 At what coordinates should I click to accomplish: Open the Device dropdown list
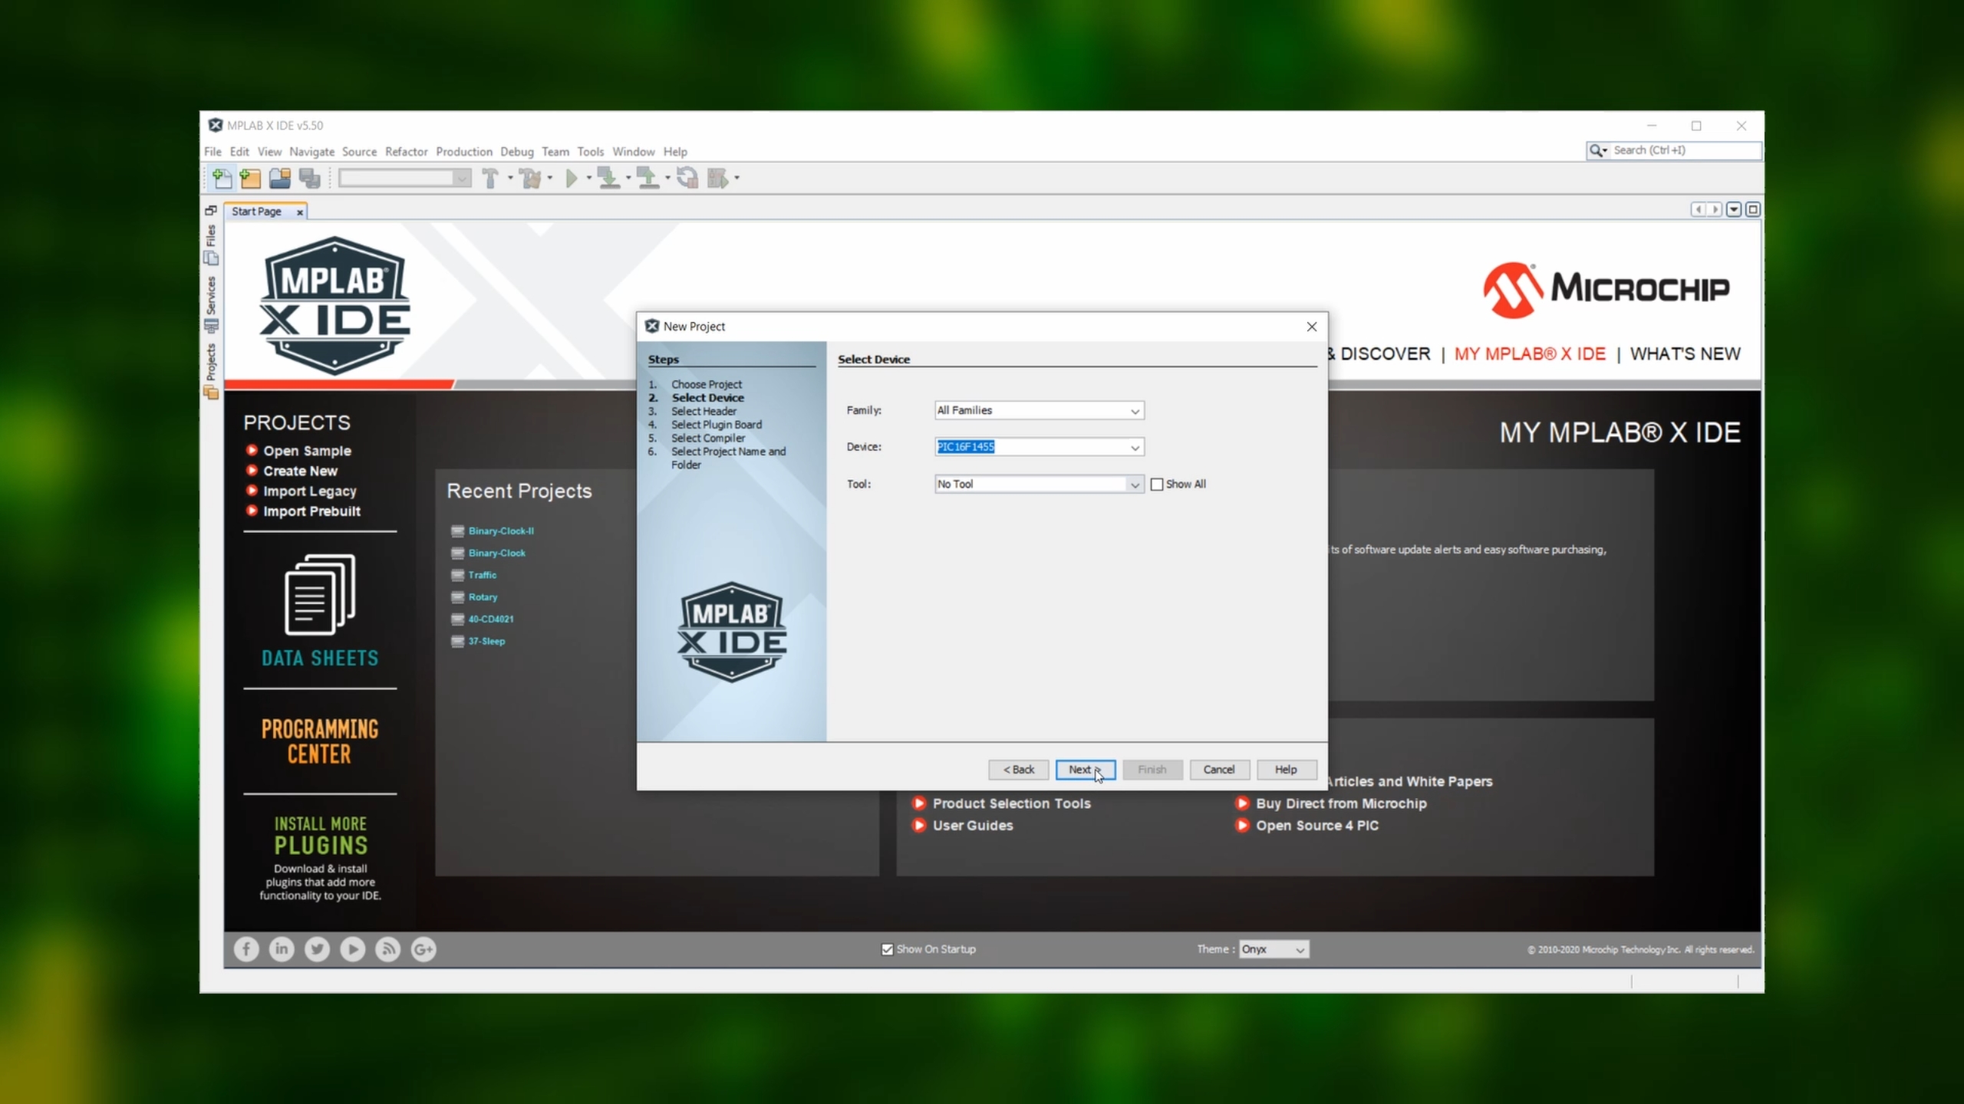1134,447
